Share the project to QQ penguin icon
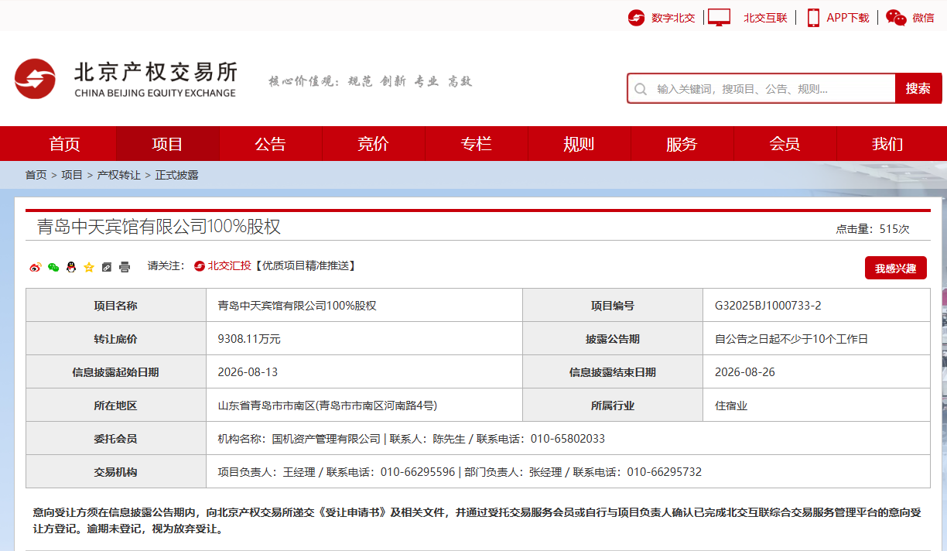 click(x=71, y=267)
